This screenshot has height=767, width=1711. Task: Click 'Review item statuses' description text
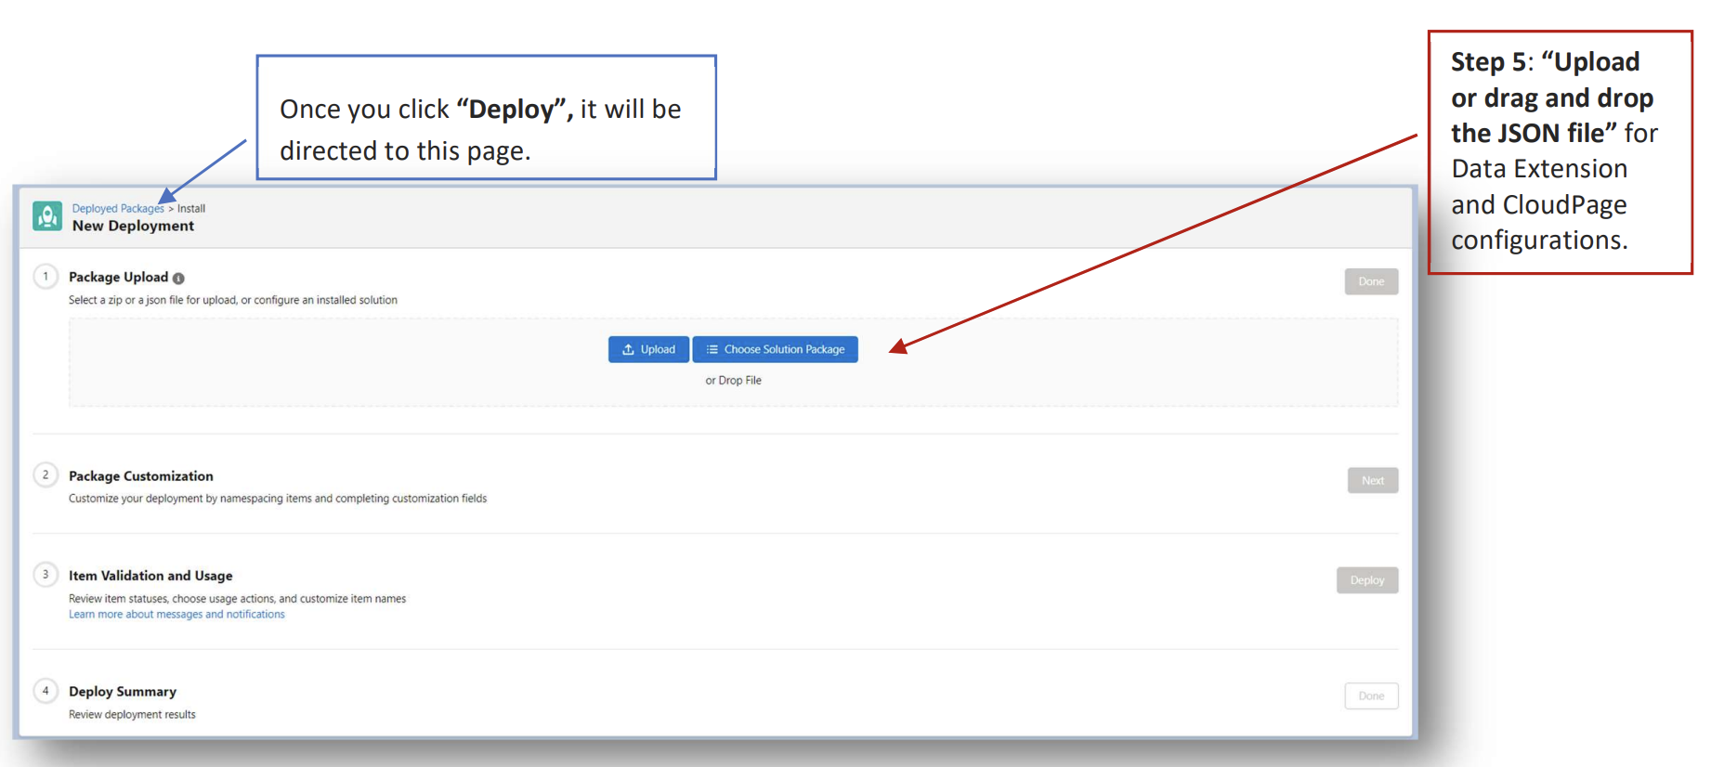click(237, 599)
